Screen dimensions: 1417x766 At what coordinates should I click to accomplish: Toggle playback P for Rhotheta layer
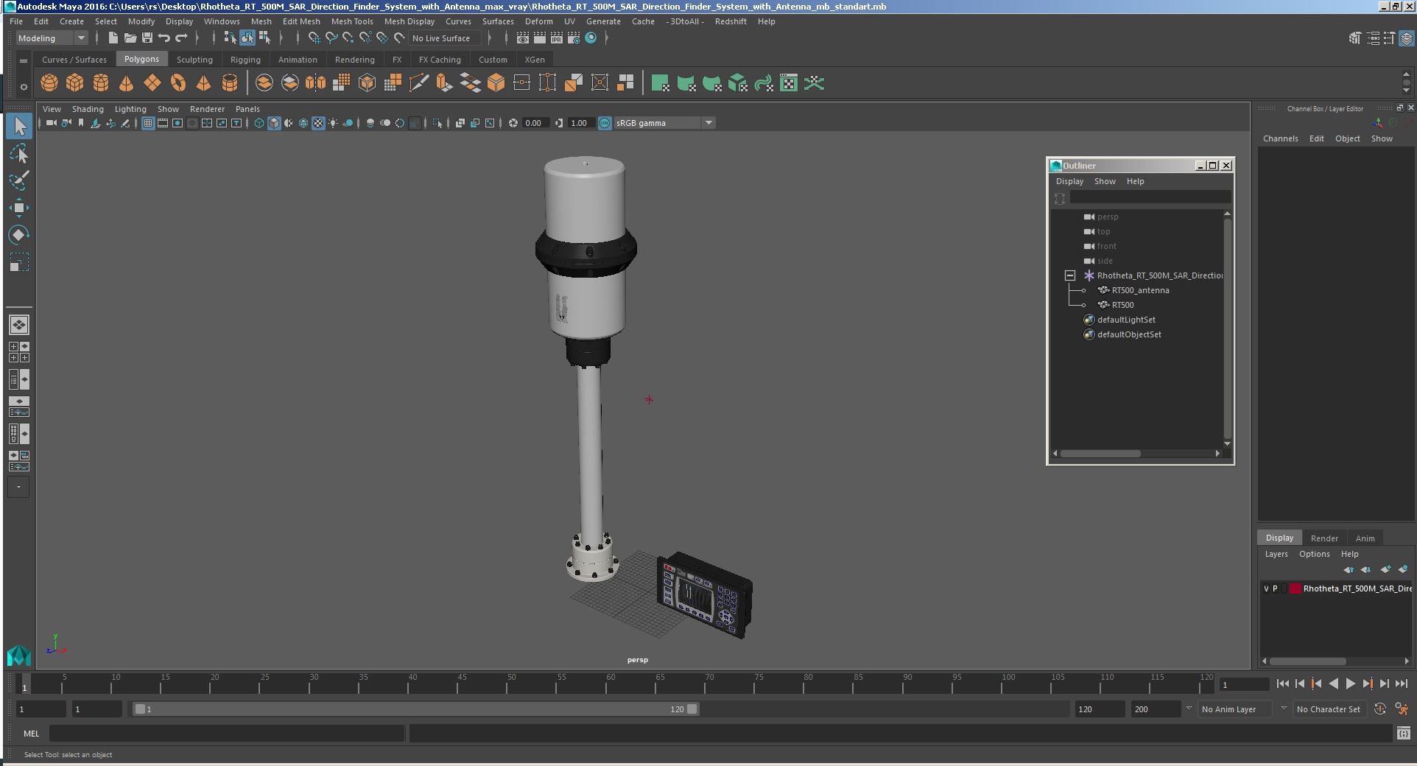click(x=1276, y=588)
